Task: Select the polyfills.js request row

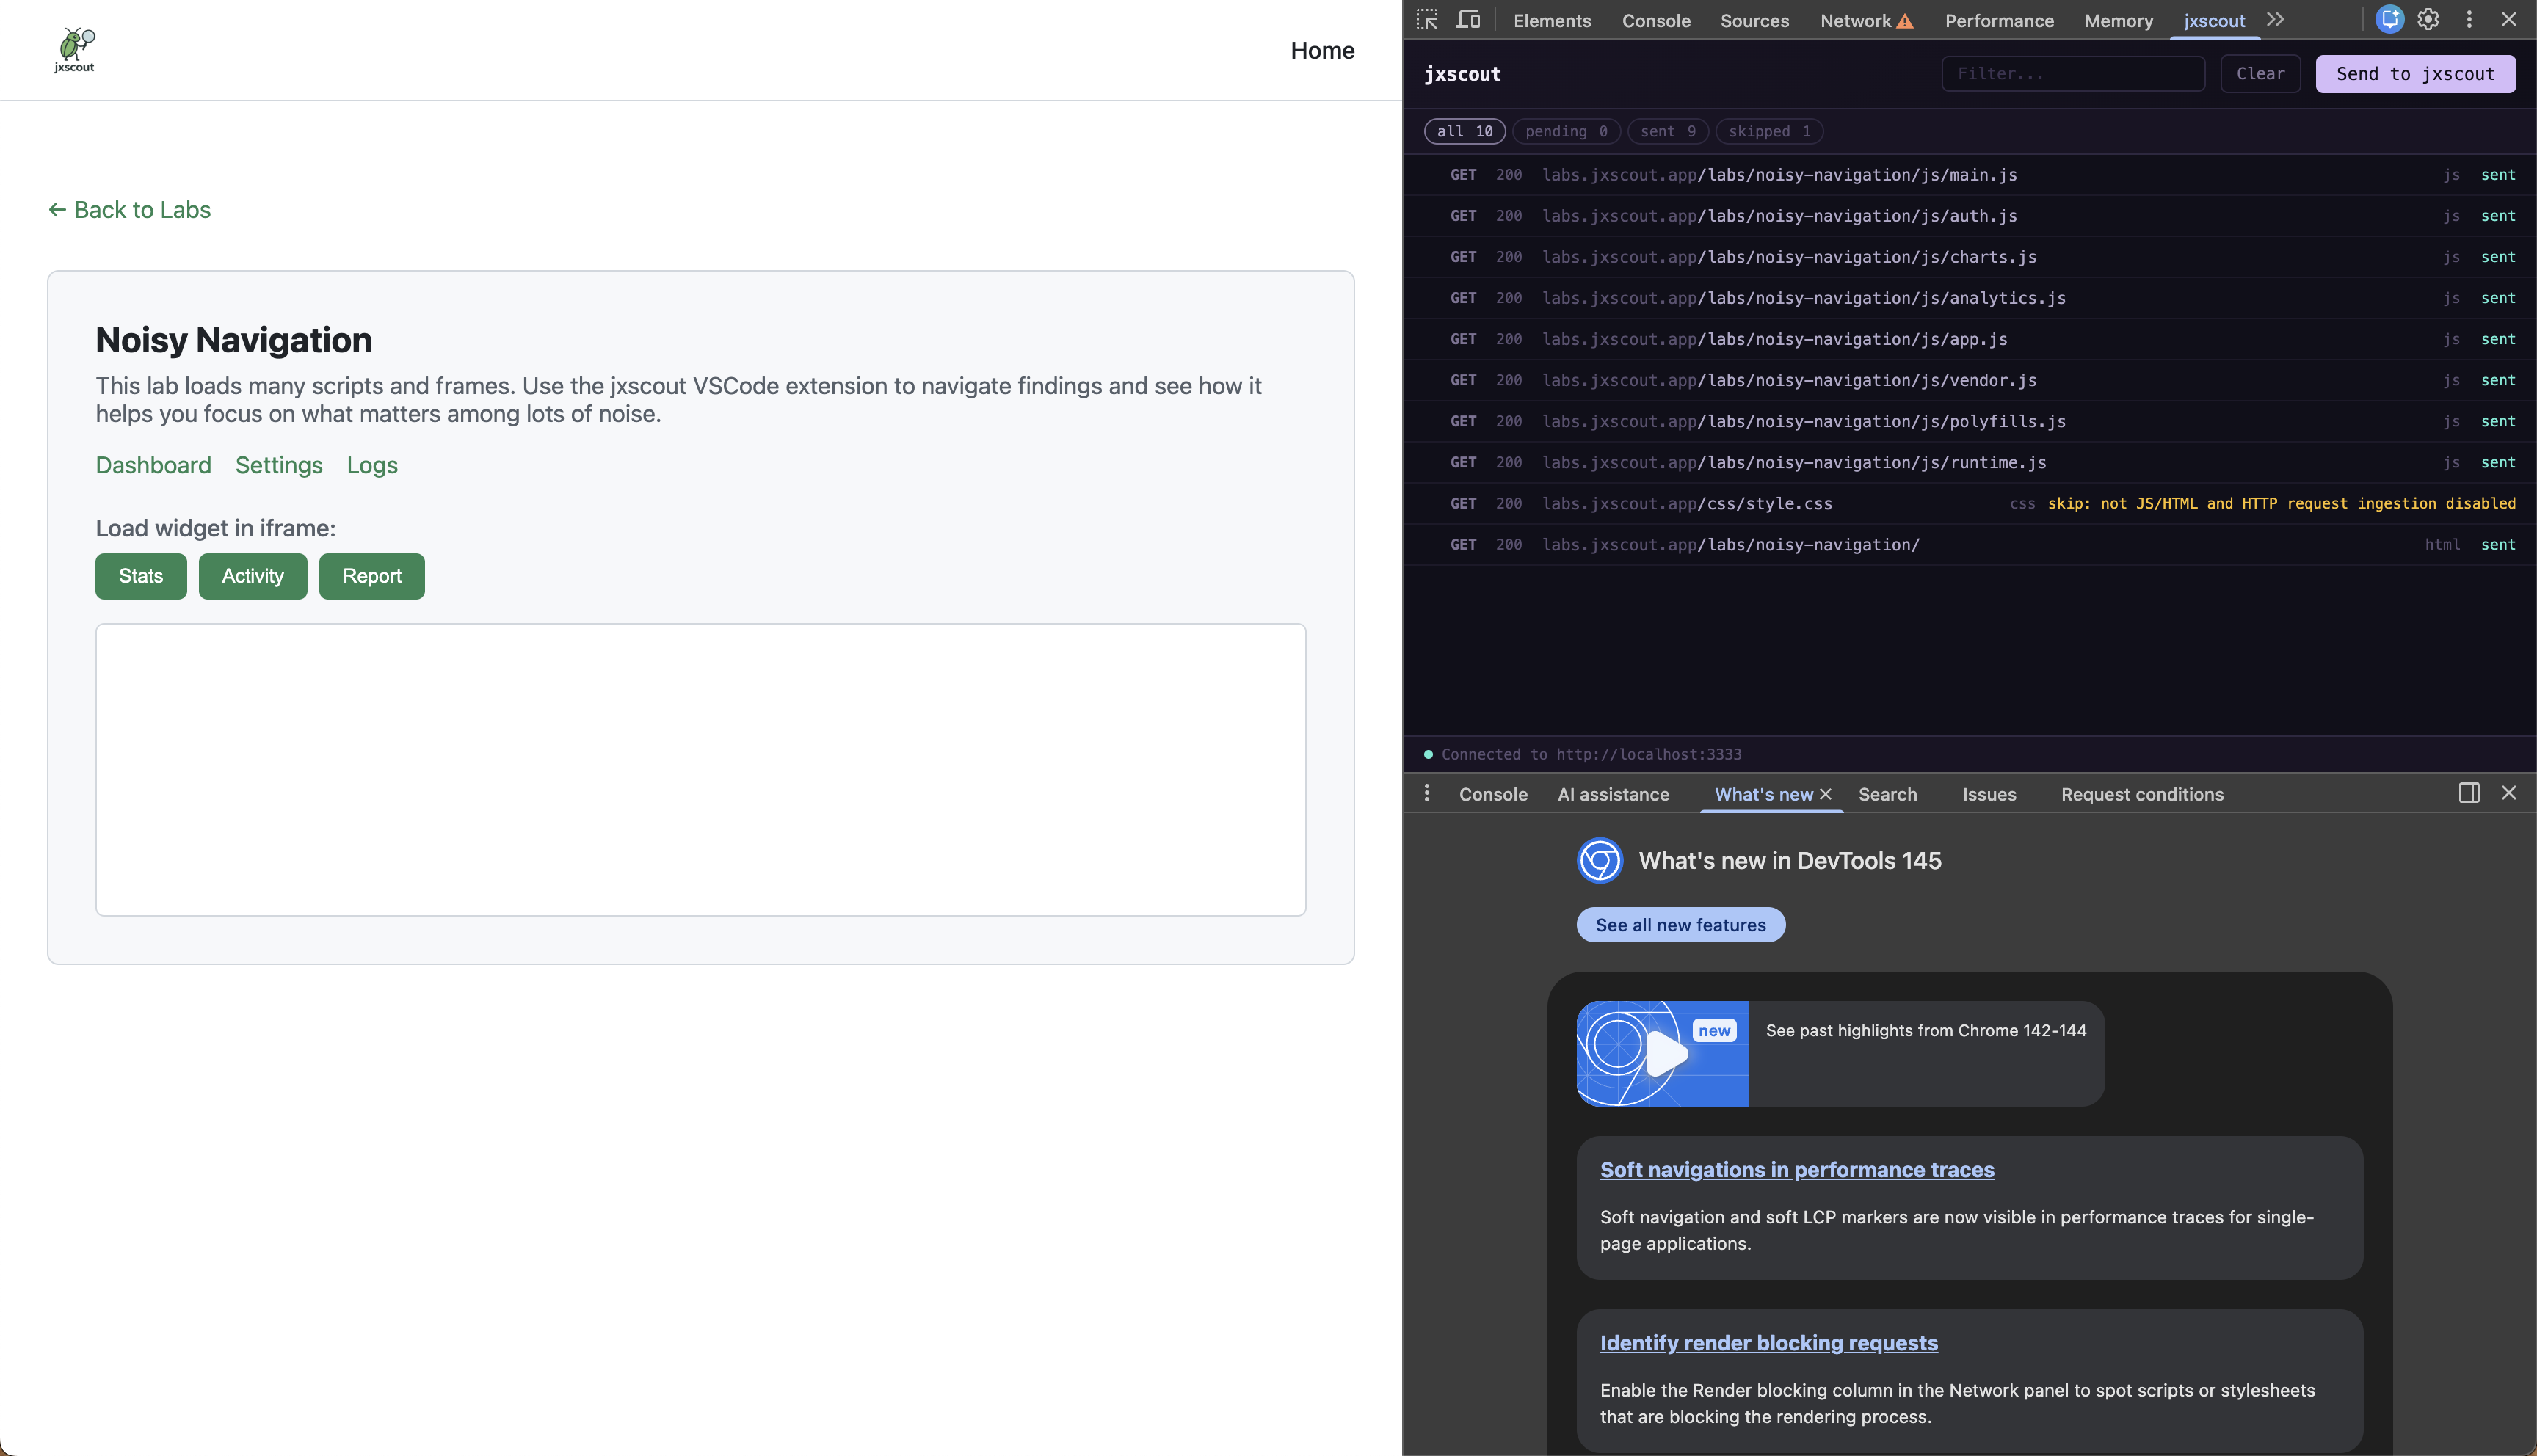Action: [x=1970, y=421]
